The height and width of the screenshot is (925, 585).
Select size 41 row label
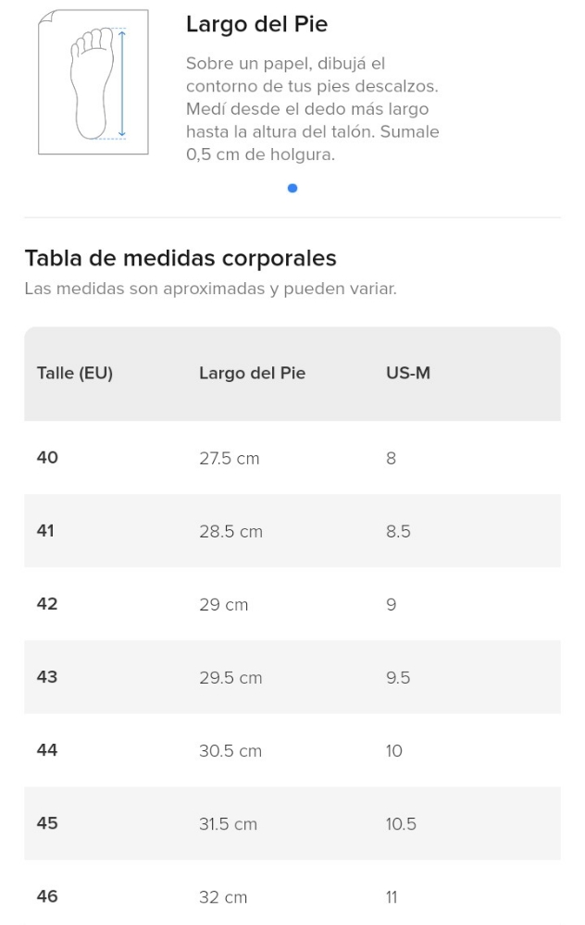[x=46, y=531]
